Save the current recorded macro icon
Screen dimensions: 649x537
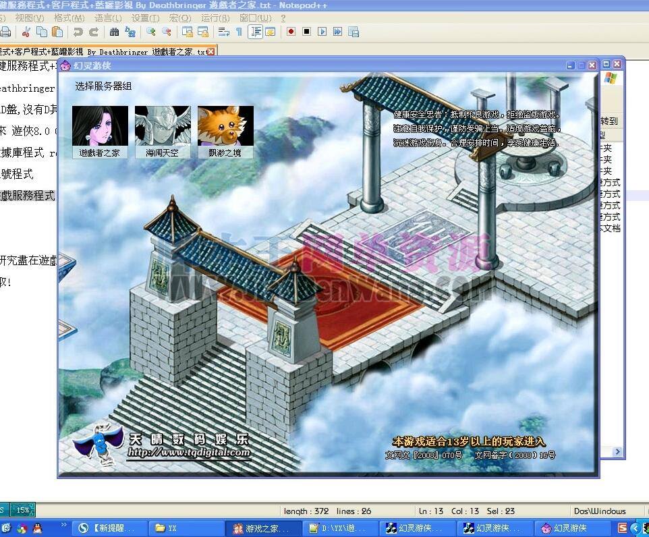pyautogui.click(x=354, y=32)
